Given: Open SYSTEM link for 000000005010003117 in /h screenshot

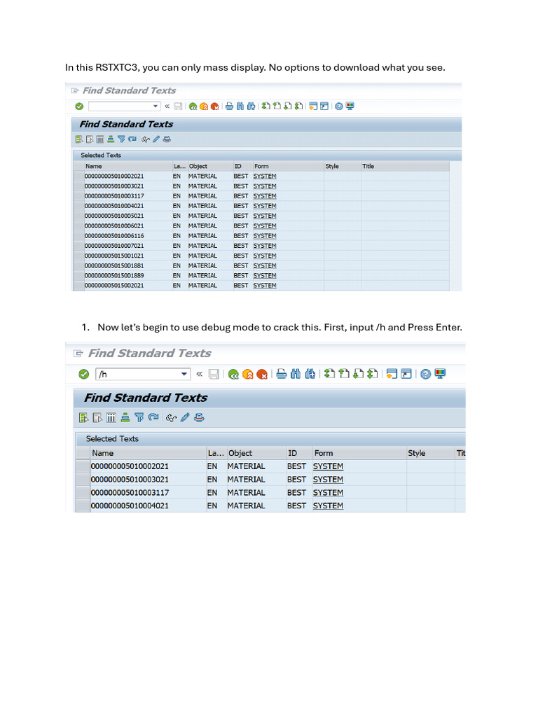Looking at the screenshot, I should pyautogui.click(x=328, y=493).
